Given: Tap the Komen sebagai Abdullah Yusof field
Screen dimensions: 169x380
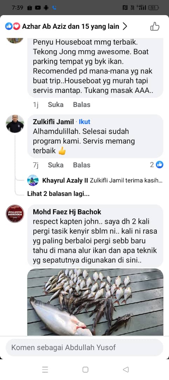Looking at the screenshot, I should coord(84,348).
